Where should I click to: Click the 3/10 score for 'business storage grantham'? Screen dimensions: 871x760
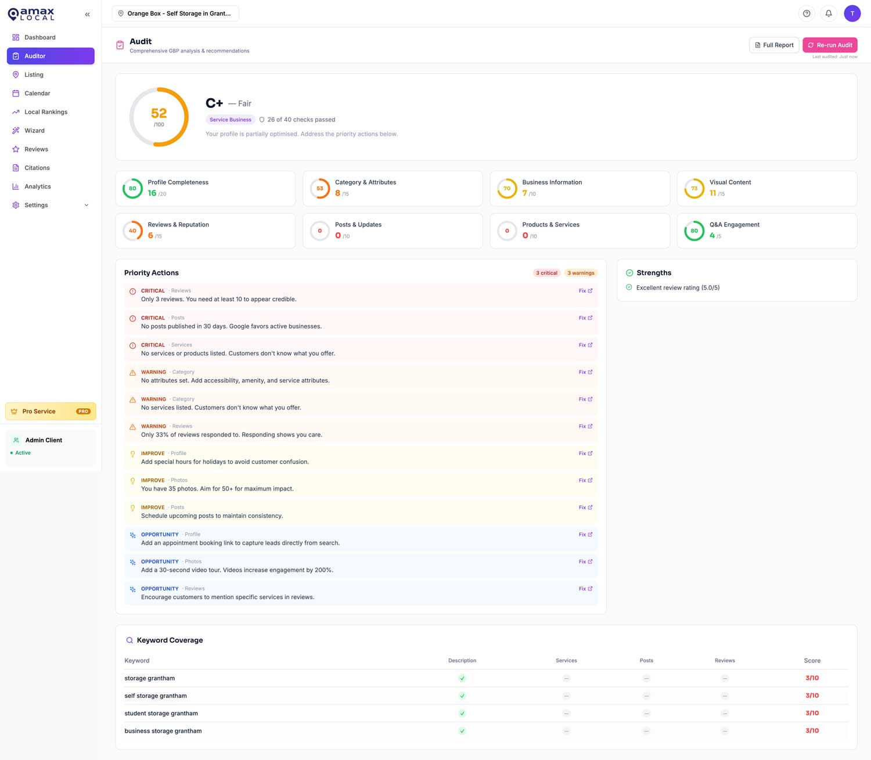point(812,731)
